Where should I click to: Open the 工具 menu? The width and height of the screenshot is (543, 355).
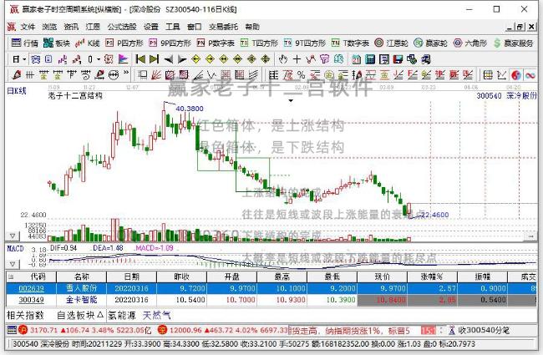click(x=172, y=27)
